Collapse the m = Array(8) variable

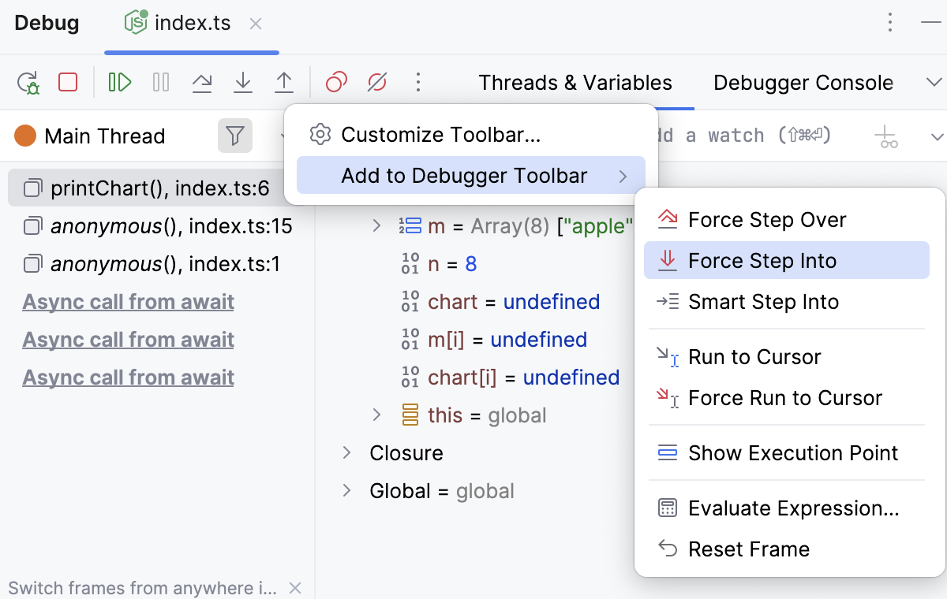pyautogui.click(x=376, y=226)
